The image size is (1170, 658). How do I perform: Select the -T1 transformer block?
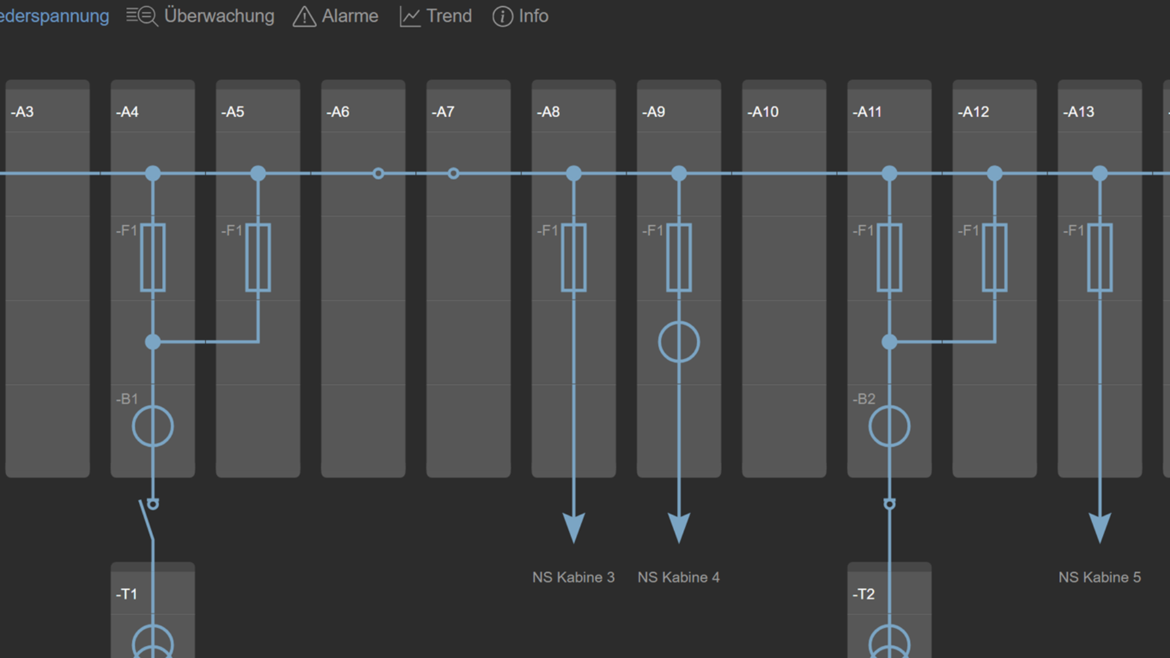coord(153,610)
